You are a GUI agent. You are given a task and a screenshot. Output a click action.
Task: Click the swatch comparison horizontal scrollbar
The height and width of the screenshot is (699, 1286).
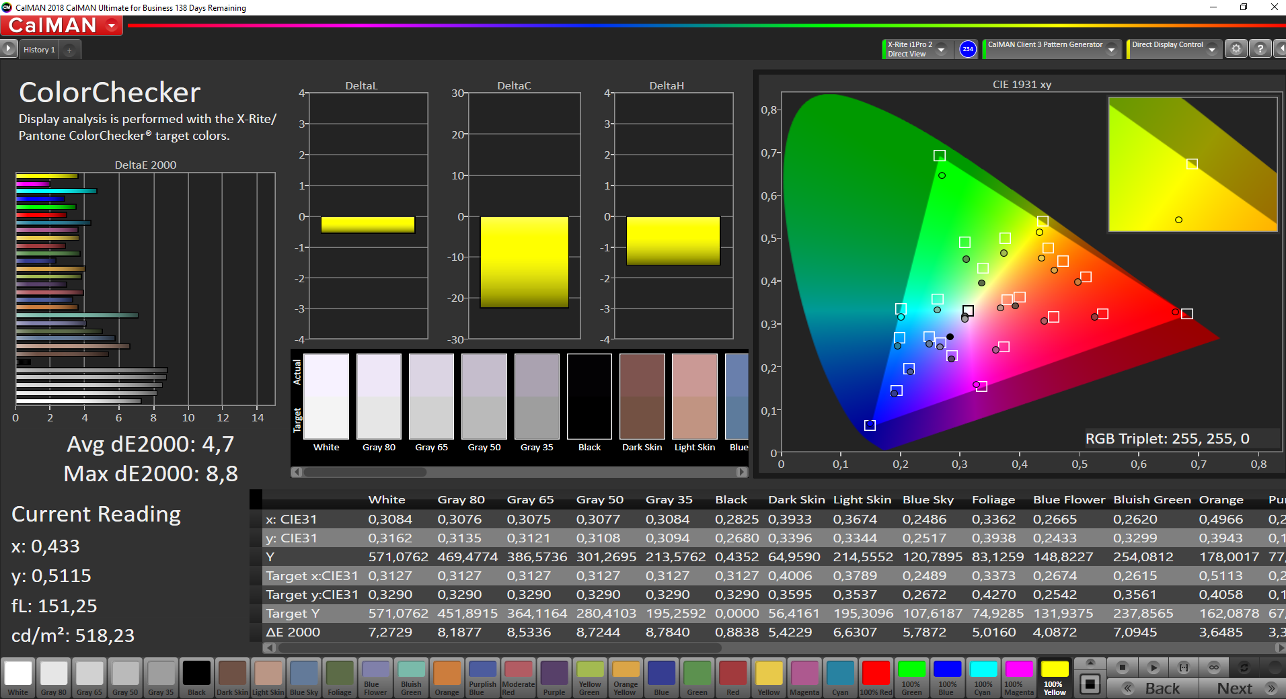click(365, 472)
